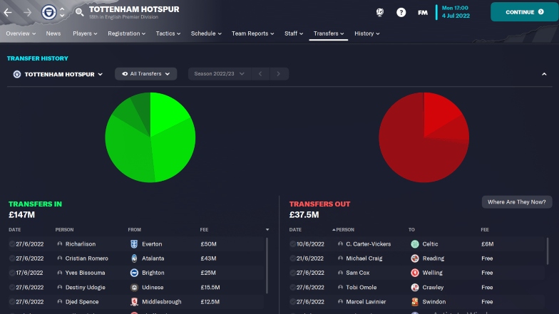Click the Swindon club badge

[x=415, y=302]
